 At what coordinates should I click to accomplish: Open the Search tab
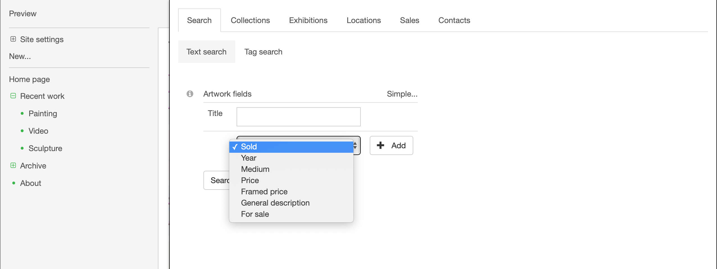(x=199, y=20)
